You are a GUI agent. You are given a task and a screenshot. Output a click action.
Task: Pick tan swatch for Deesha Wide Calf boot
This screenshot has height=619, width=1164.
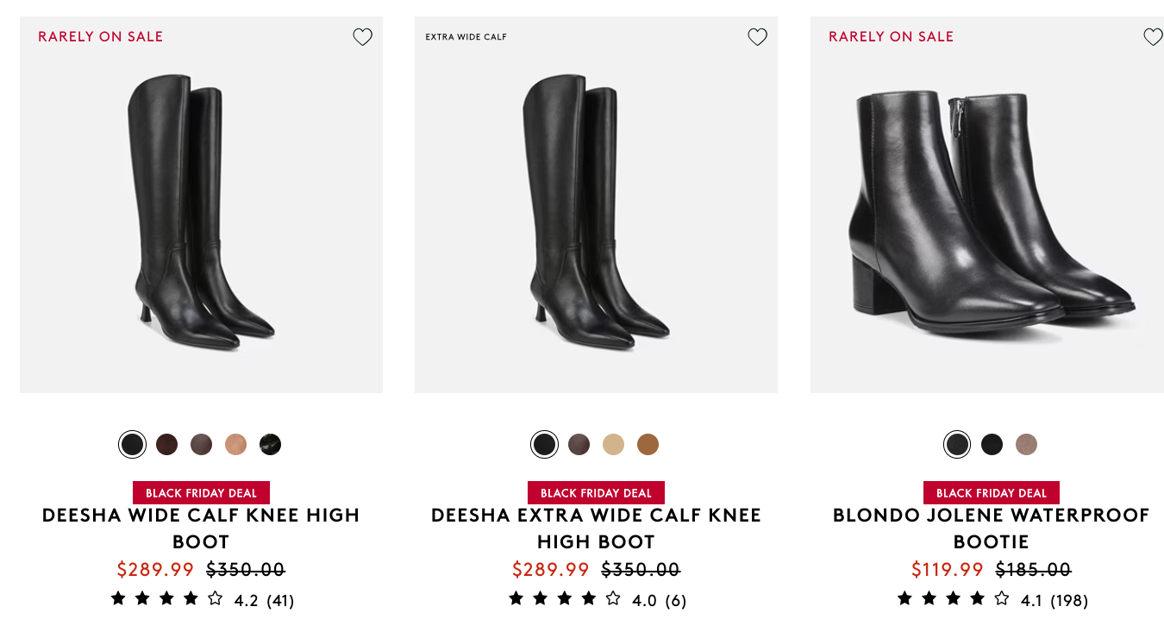(x=235, y=445)
